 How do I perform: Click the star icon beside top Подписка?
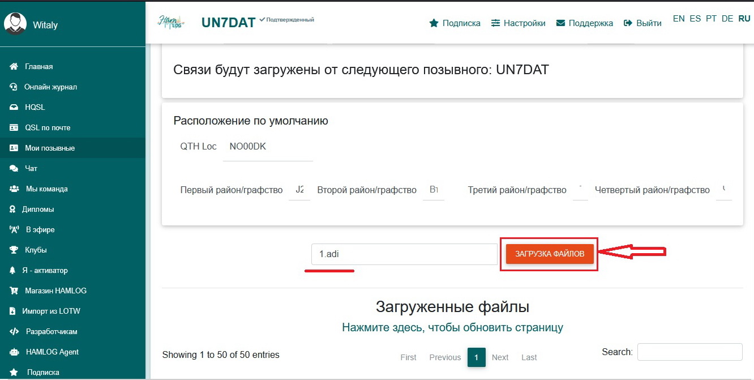click(434, 23)
